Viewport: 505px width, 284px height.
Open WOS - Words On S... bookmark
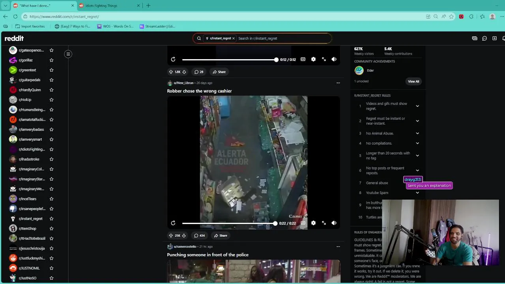pyautogui.click(x=115, y=26)
